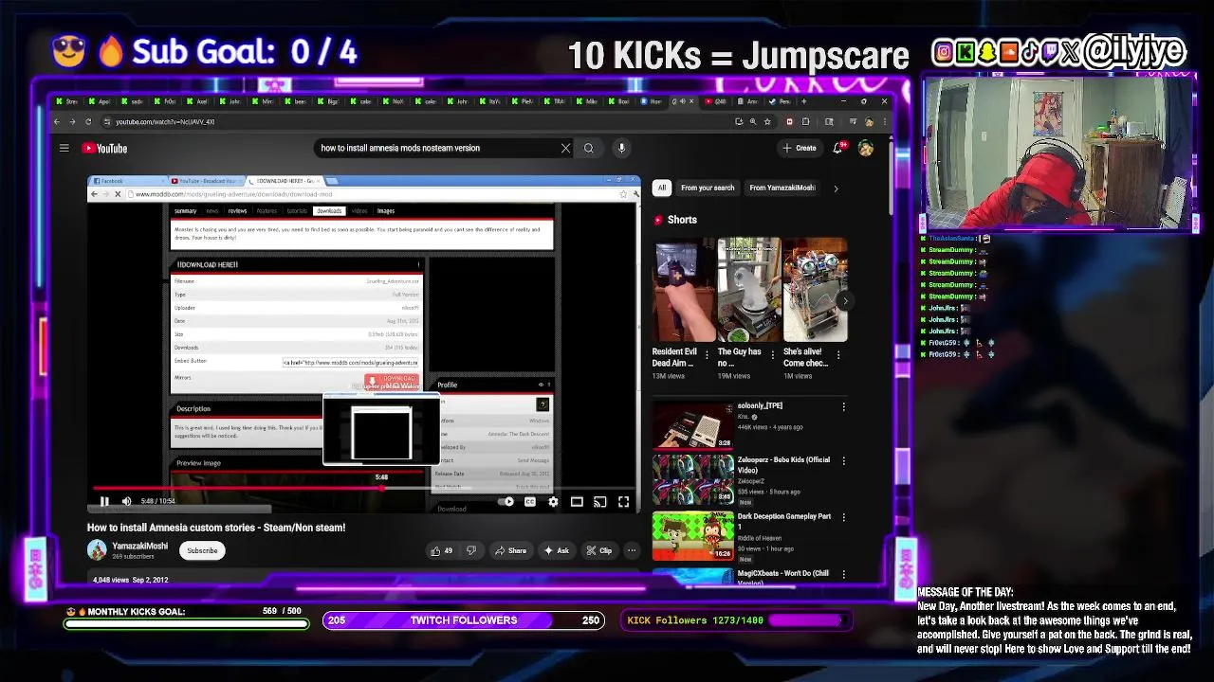This screenshot has width=1214, height=682.
Task: Open the She's alive! Come check short
Action: [815, 289]
